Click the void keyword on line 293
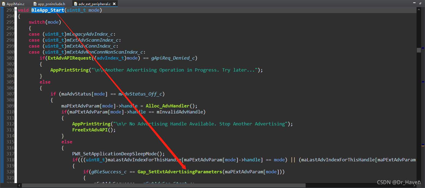Screen dimensions: 425x188 tap(23, 10)
